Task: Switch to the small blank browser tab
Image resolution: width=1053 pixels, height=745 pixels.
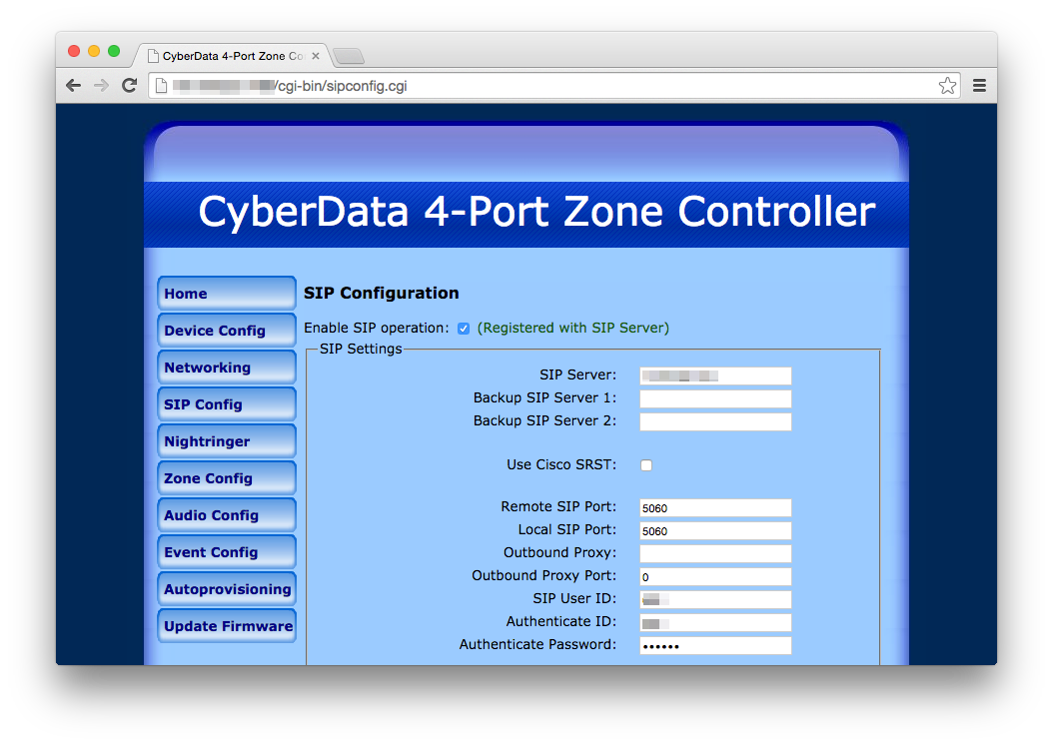Action: click(x=347, y=56)
